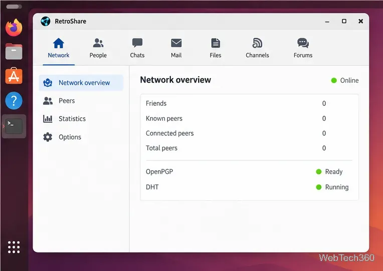383x271 pixels.
Task: Open Help from the dock
Action: 14,100
